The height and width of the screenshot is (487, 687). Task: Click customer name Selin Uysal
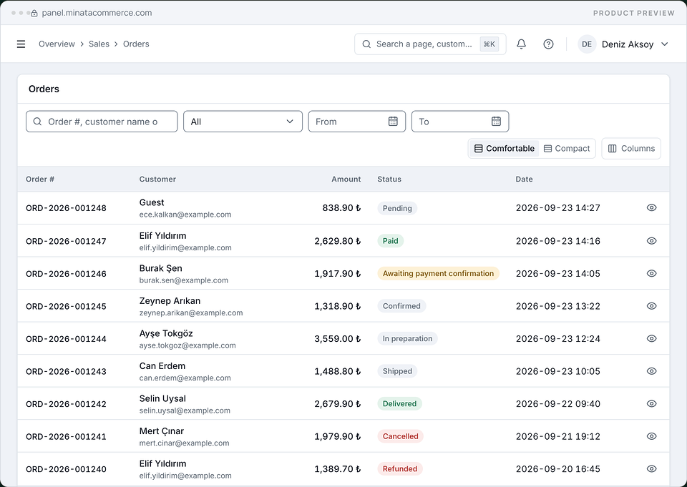(162, 398)
